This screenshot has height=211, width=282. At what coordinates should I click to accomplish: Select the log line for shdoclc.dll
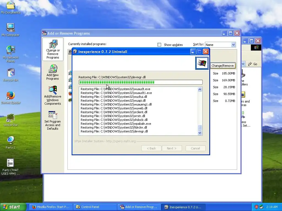[114, 120]
